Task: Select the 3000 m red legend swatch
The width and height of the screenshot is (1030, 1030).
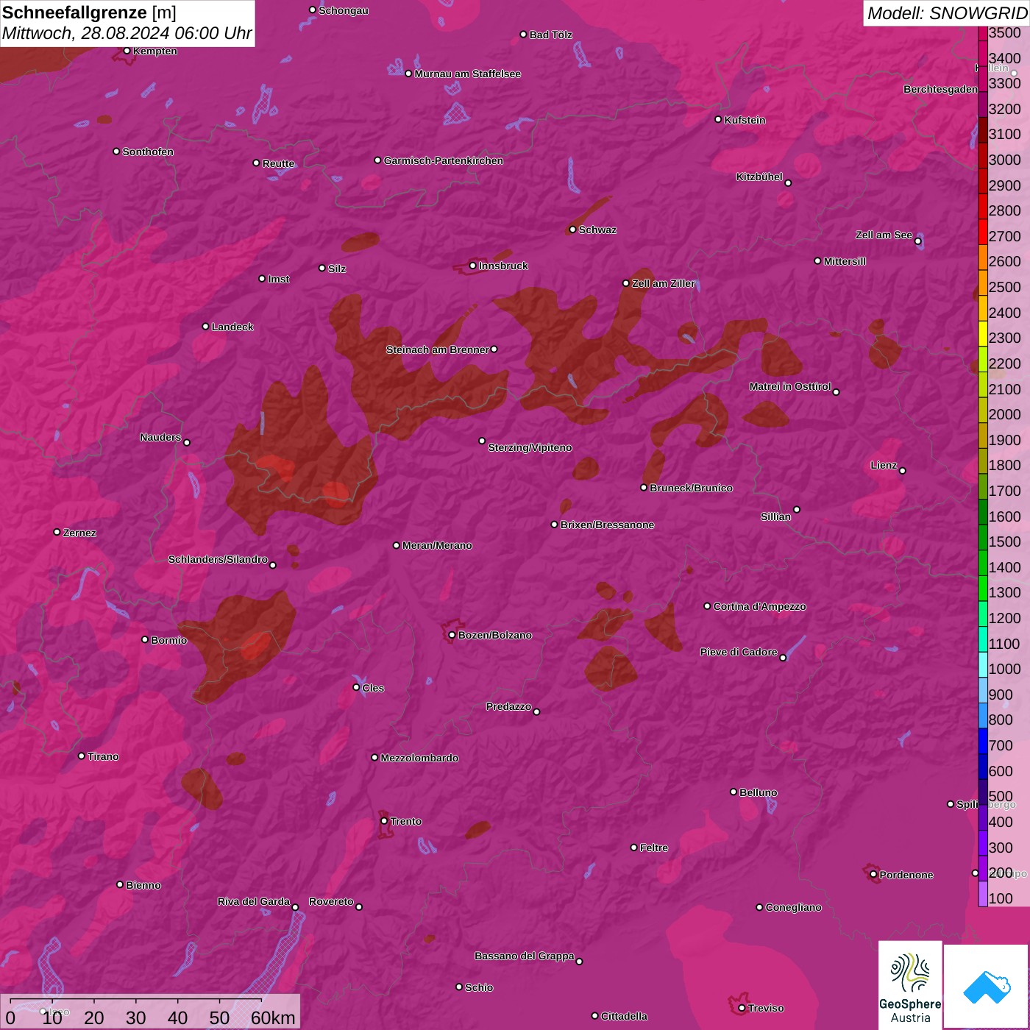Action: (982, 157)
